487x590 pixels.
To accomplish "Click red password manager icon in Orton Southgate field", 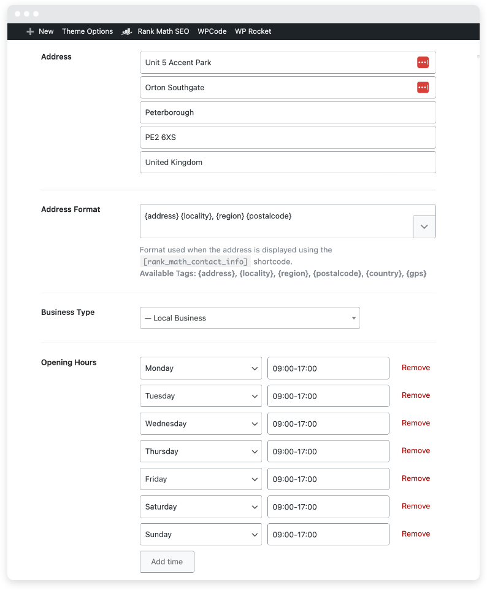I will point(423,87).
